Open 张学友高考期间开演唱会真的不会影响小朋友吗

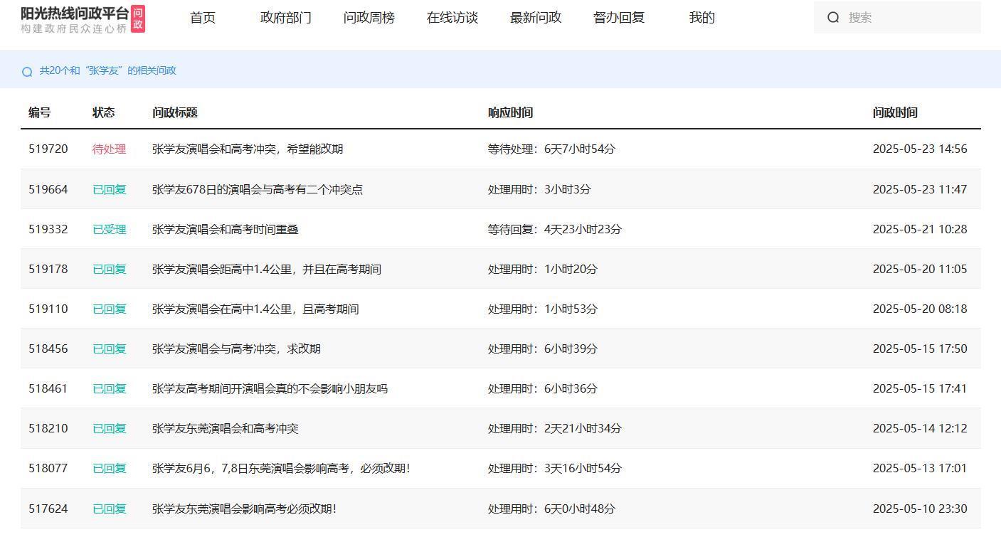[x=270, y=389]
